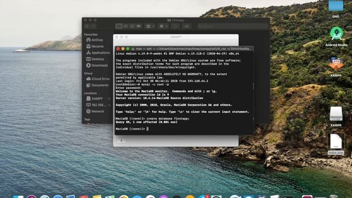Click the iCloud sidebar heading

click(88, 73)
